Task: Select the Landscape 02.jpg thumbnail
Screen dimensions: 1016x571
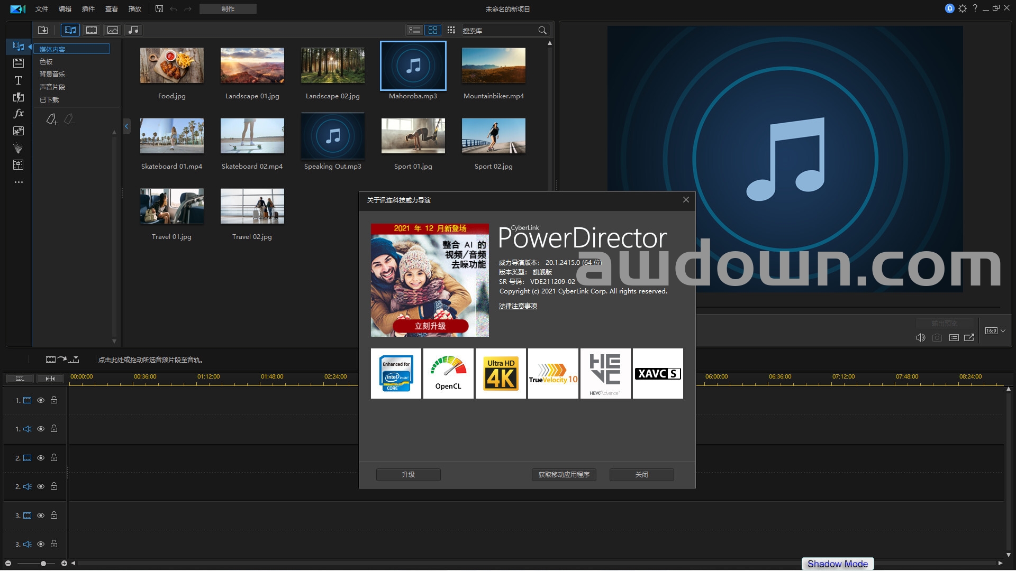Action: pos(332,66)
